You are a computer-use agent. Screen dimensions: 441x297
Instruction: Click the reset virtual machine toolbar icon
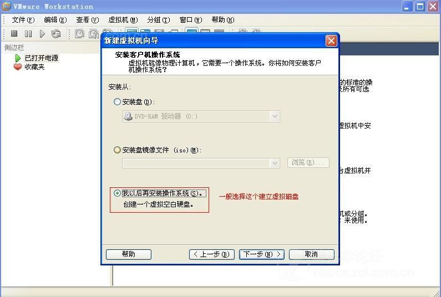pyautogui.click(x=56, y=34)
